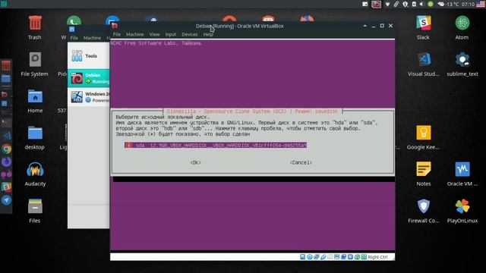Viewport: 486px width, 273px height.
Task: Open the Devices menu in the Debian VM window
Action: [x=189, y=34]
